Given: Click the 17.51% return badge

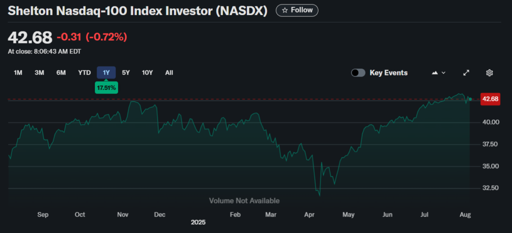Looking at the screenshot, I should [106, 87].
